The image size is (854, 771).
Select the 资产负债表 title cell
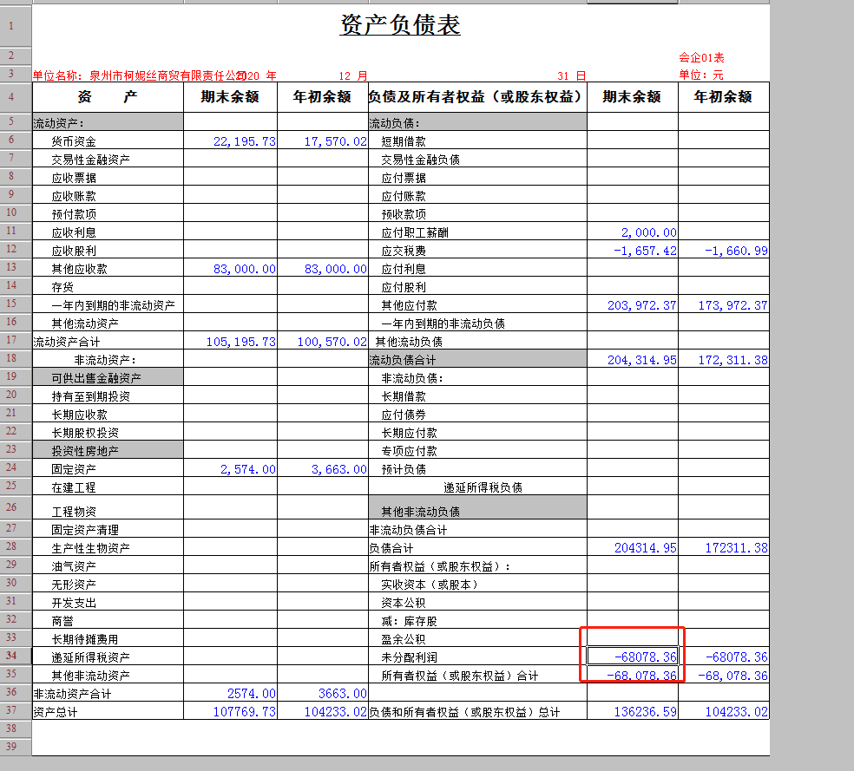click(x=400, y=25)
